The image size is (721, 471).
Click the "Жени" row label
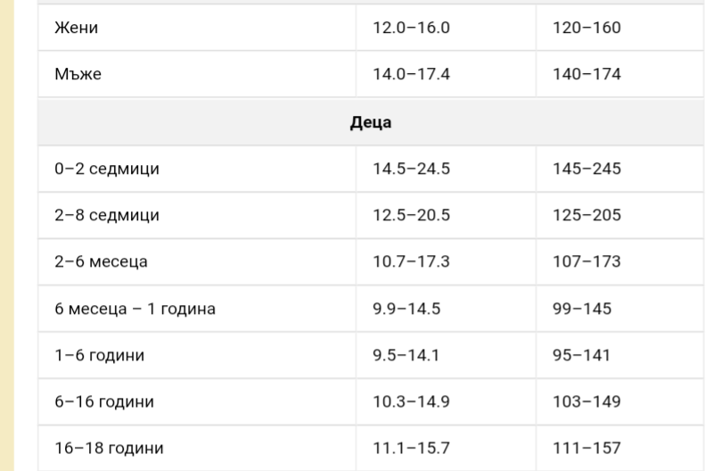[76, 28]
